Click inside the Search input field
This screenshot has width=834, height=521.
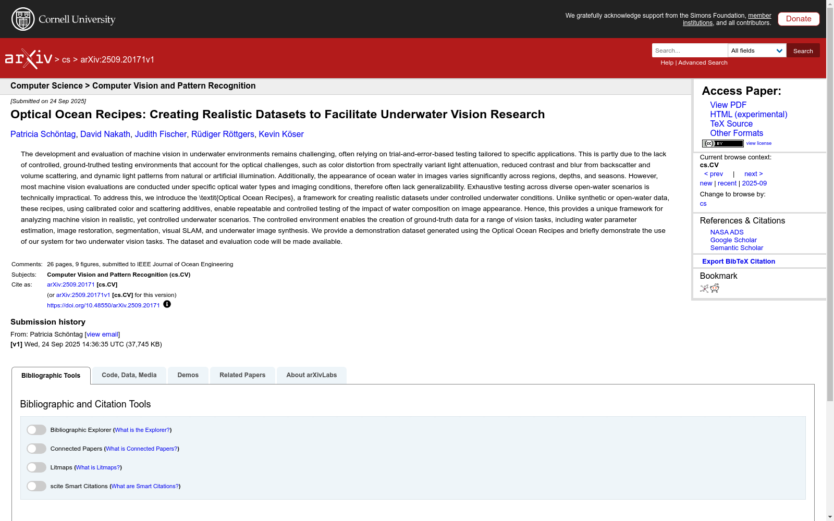click(x=690, y=51)
